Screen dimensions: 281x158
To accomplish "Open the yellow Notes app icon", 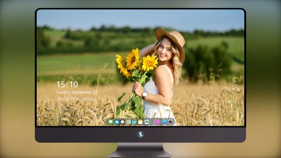I will 140,122.
